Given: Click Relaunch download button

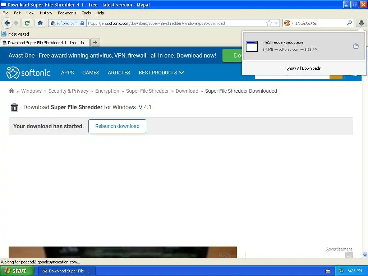Looking at the screenshot, I should [x=118, y=126].
